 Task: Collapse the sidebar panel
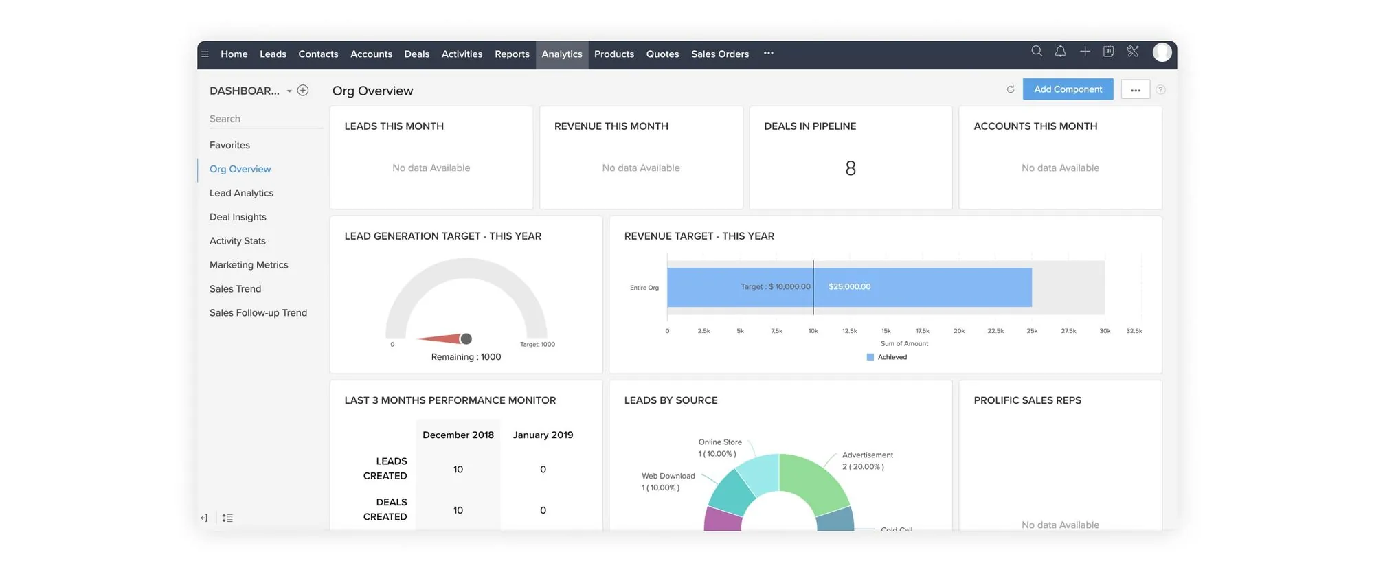pos(204,518)
